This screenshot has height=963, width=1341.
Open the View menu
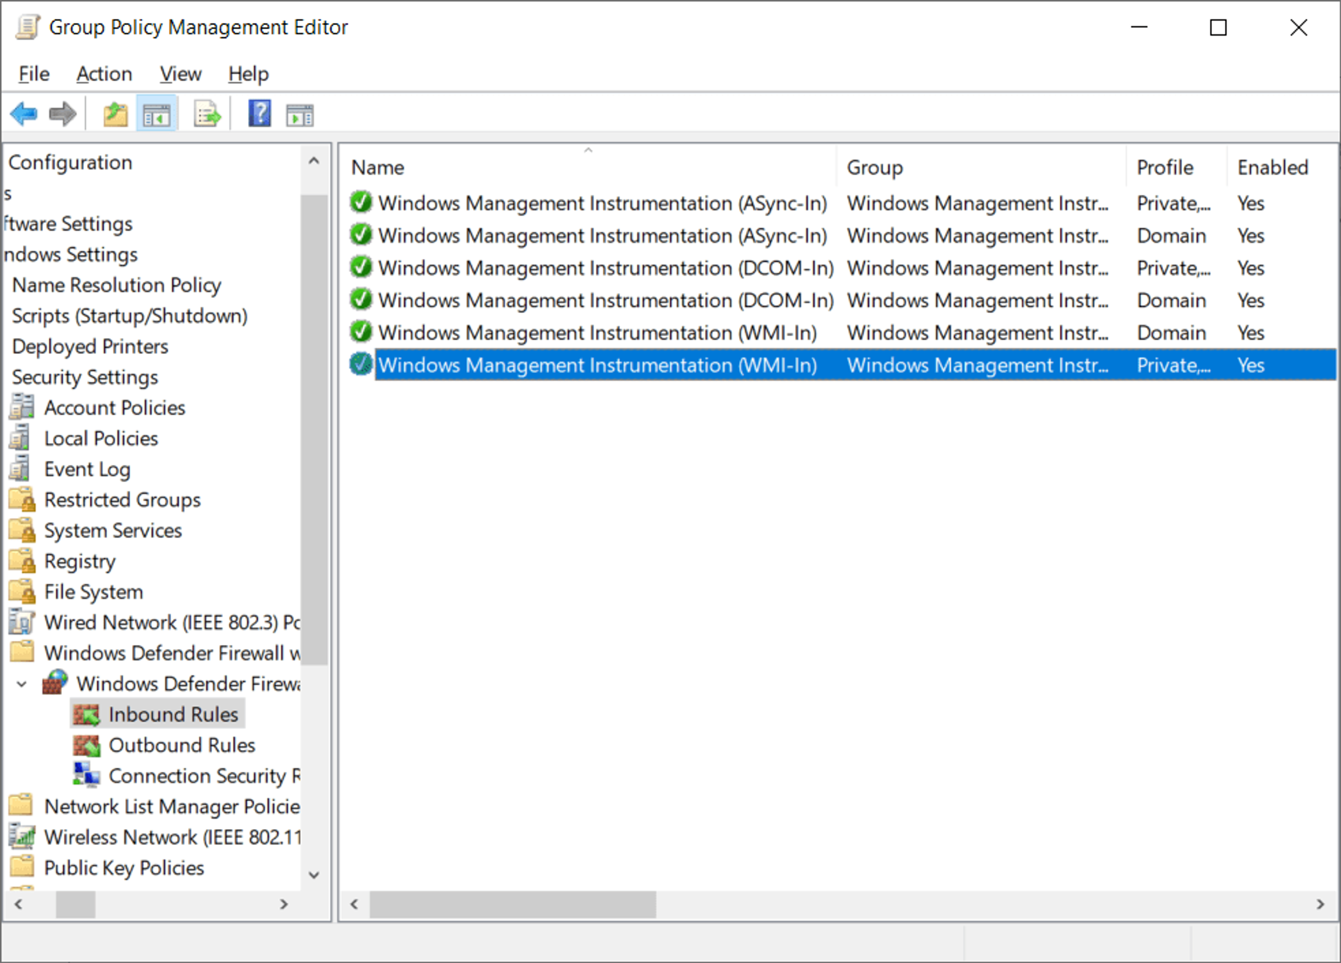180,74
